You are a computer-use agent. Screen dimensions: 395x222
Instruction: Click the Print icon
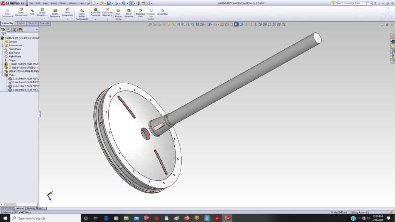coord(116,3)
